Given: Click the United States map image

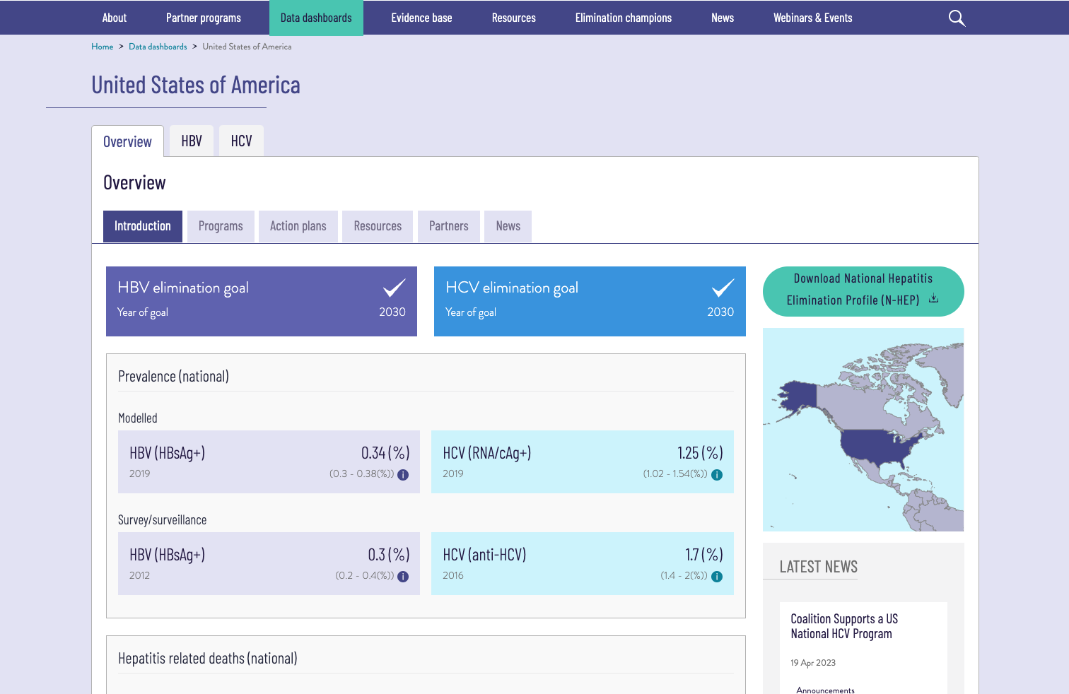Looking at the screenshot, I should click(863, 430).
